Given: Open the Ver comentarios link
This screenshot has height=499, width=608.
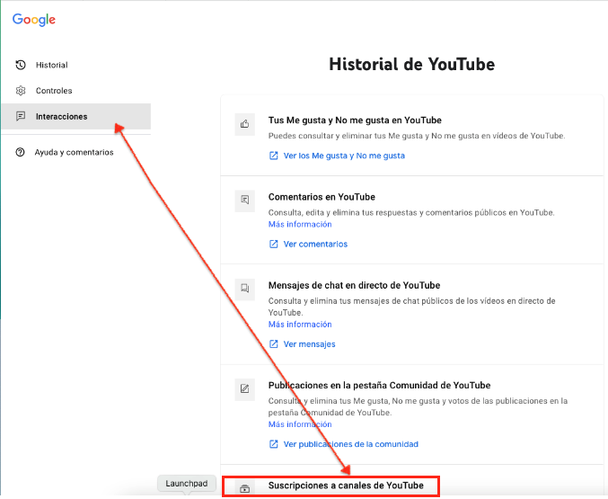Looking at the screenshot, I should (315, 244).
